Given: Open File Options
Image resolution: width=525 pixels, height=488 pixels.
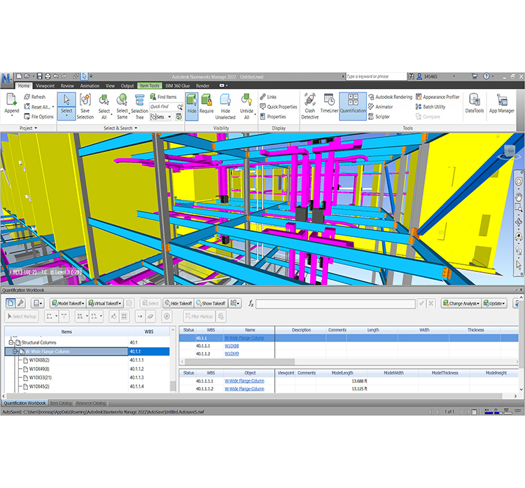Looking at the screenshot, I should [x=38, y=116].
